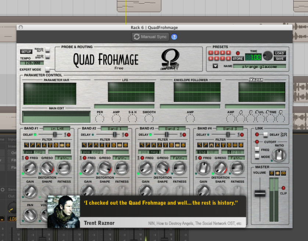Select Band #4 notch filter icon

[223, 145]
